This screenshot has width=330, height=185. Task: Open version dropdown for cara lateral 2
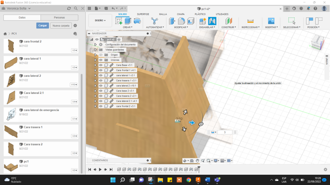point(74,85)
